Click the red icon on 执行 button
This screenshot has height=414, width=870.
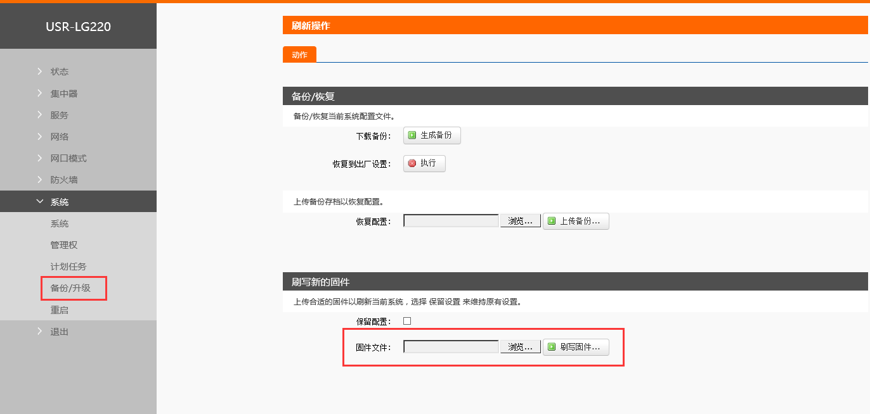pos(412,163)
